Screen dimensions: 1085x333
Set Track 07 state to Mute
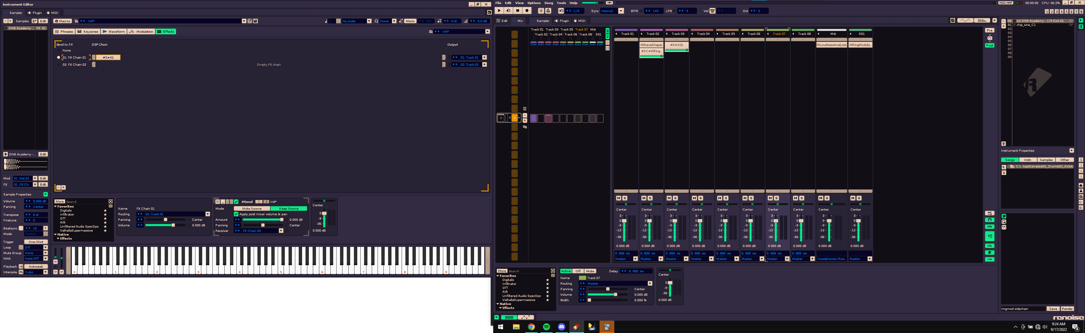point(590,271)
